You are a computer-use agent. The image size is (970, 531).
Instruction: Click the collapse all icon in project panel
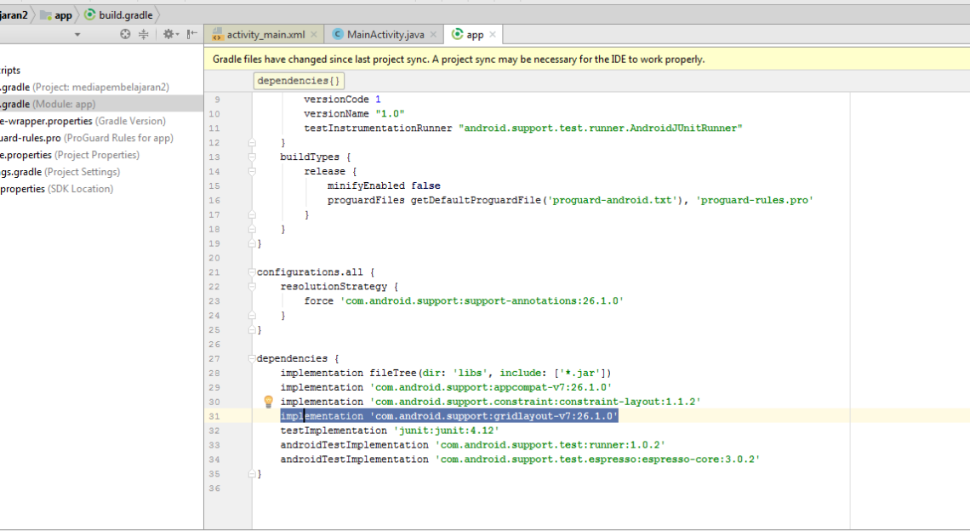[x=144, y=34]
